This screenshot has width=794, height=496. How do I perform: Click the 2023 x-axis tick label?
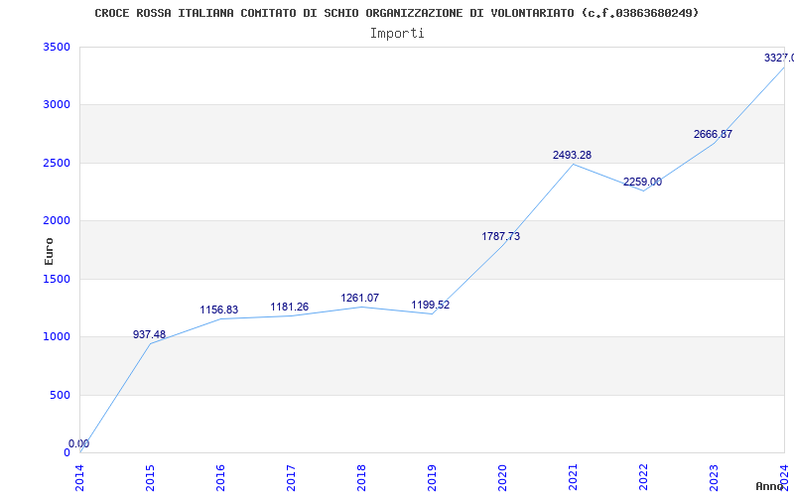(x=714, y=477)
